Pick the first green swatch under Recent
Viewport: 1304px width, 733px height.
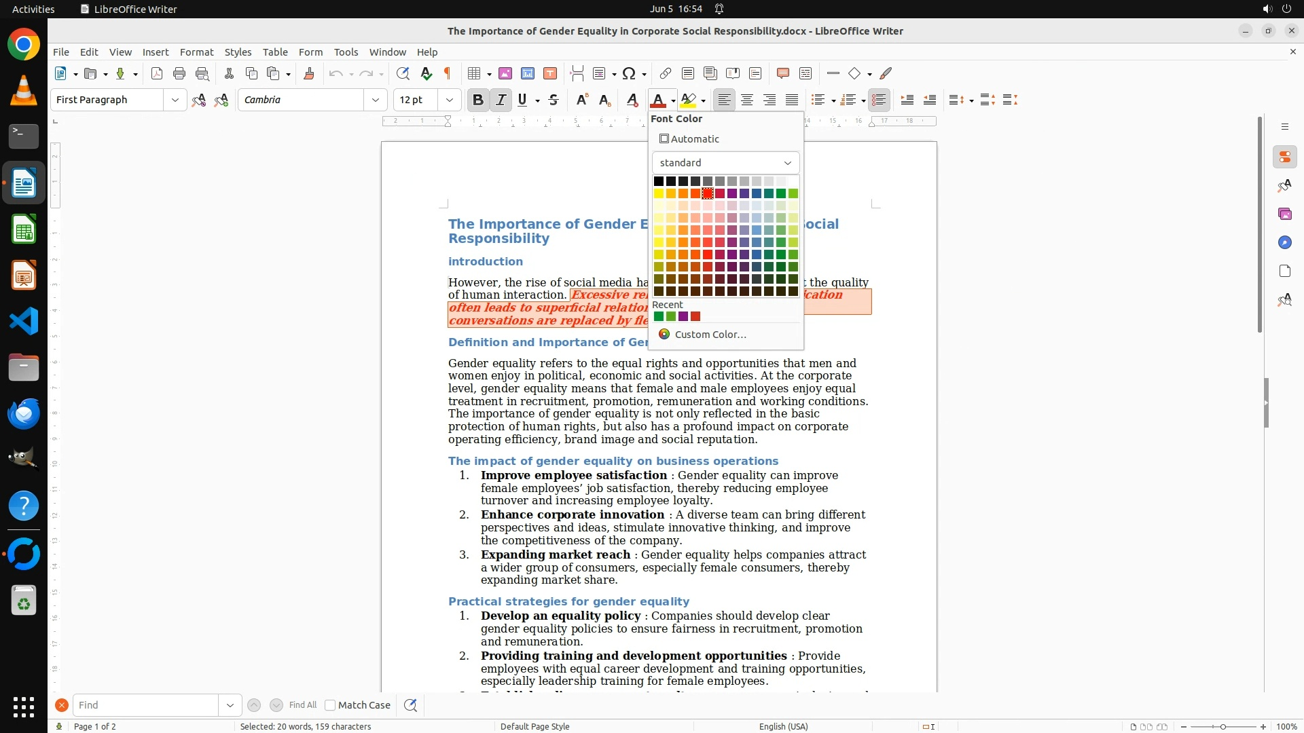tap(658, 316)
